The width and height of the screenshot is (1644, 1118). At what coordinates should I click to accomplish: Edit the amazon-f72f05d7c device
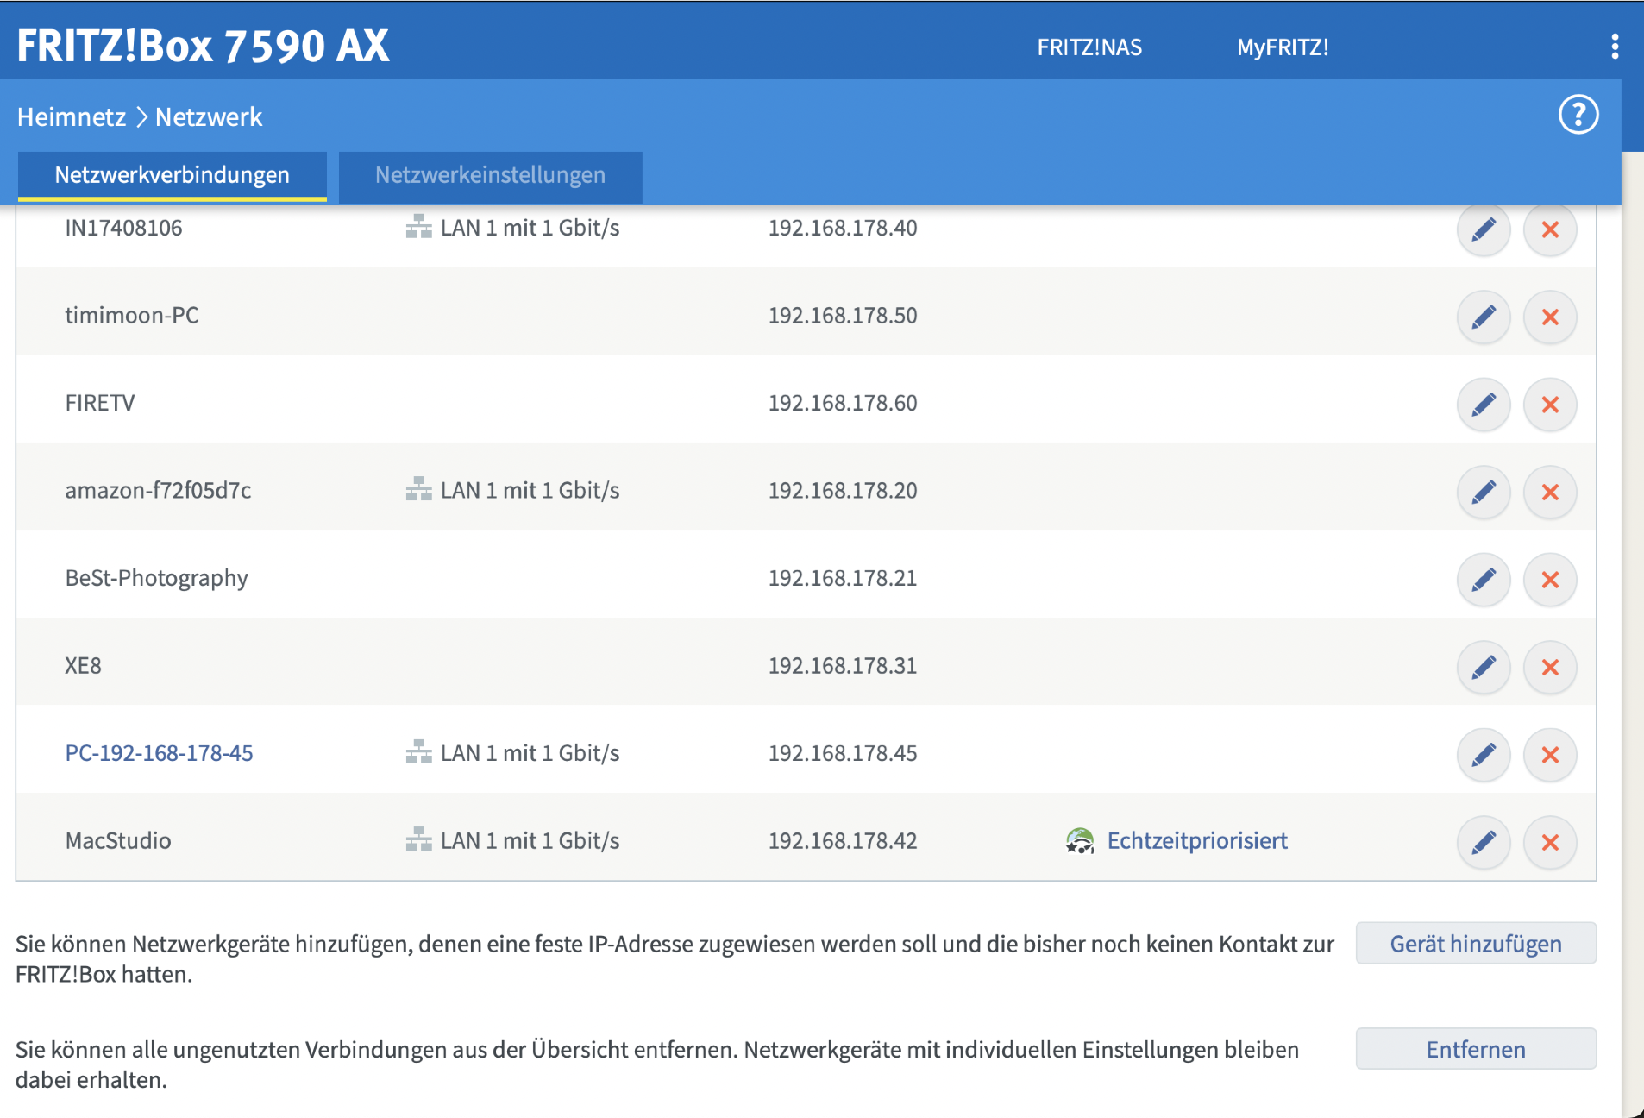click(x=1484, y=492)
